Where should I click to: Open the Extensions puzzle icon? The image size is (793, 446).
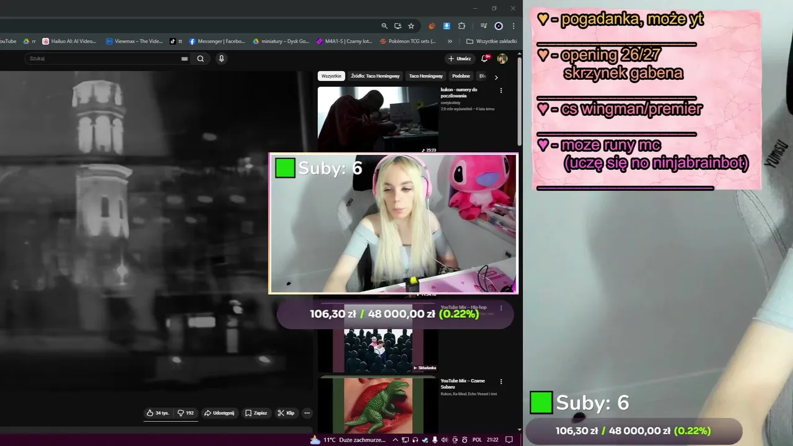(462, 26)
